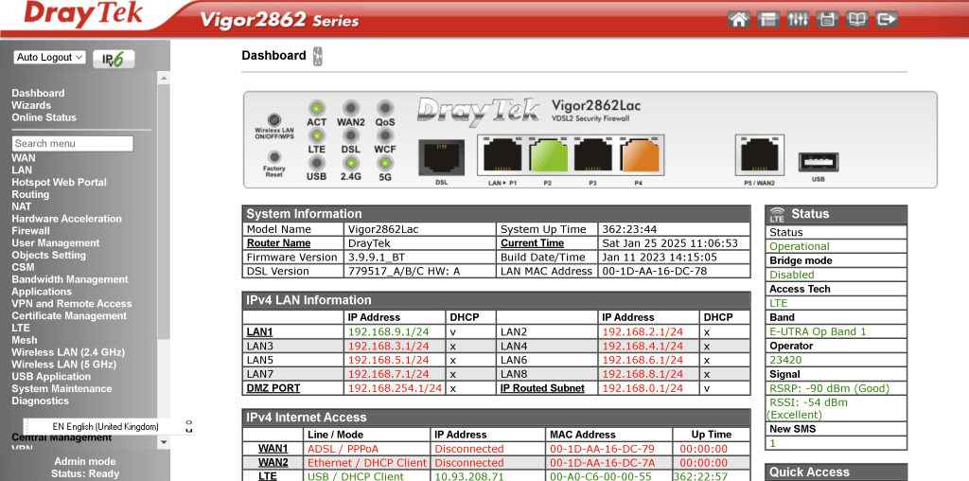Open the Hotspot Web Portal menu
Image resolution: width=969 pixels, height=481 pixels.
[59, 182]
